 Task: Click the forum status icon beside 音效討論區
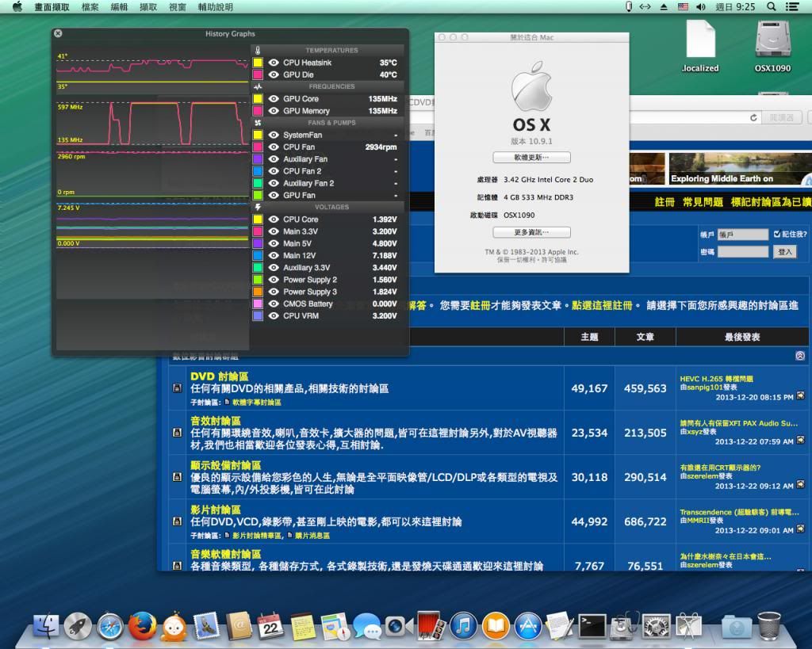click(177, 432)
